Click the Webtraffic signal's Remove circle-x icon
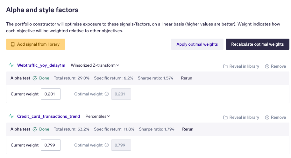 (267, 66)
